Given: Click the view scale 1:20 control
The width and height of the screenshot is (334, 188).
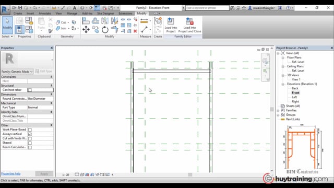Looking at the screenshot, I should (x=66, y=175).
